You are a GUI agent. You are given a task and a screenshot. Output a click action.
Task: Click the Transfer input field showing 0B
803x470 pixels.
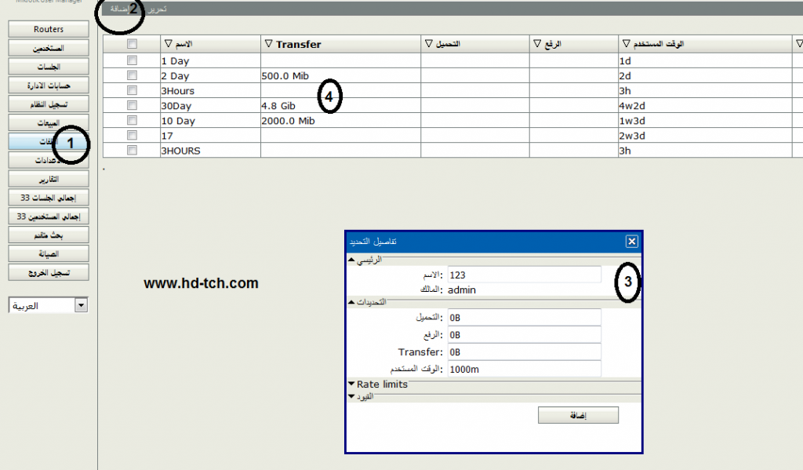tap(524, 352)
